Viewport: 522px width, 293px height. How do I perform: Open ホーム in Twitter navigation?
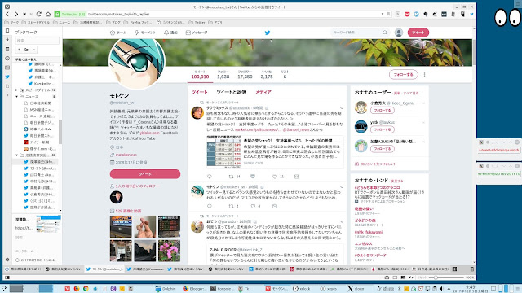tap(118, 33)
